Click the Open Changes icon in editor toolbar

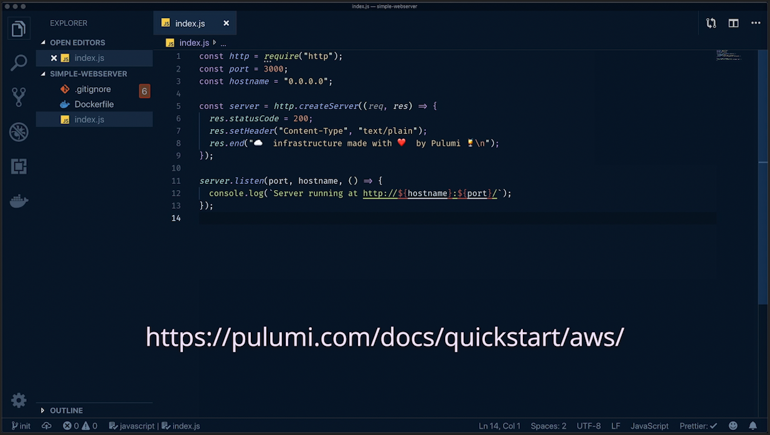coord(711,23)
